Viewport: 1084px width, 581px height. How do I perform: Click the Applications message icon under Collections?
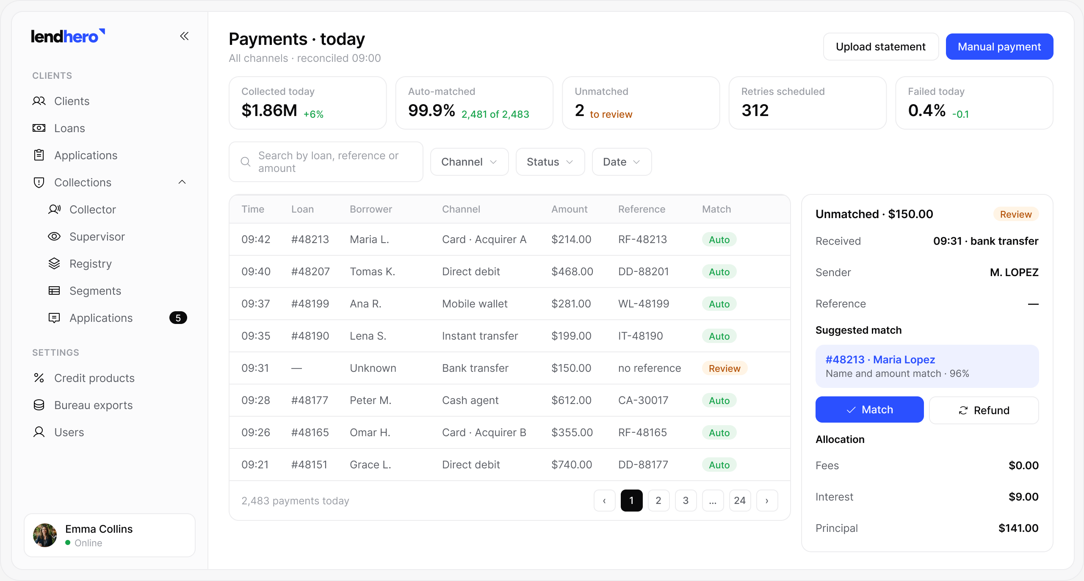54,318
